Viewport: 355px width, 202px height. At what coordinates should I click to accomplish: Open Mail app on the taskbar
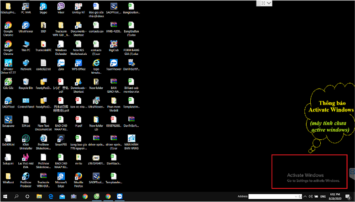click(x=62, y=197)
